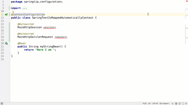Click the Hector inspector icon in status bar
This screenshot has height=105, width=188.
point(179,104)
